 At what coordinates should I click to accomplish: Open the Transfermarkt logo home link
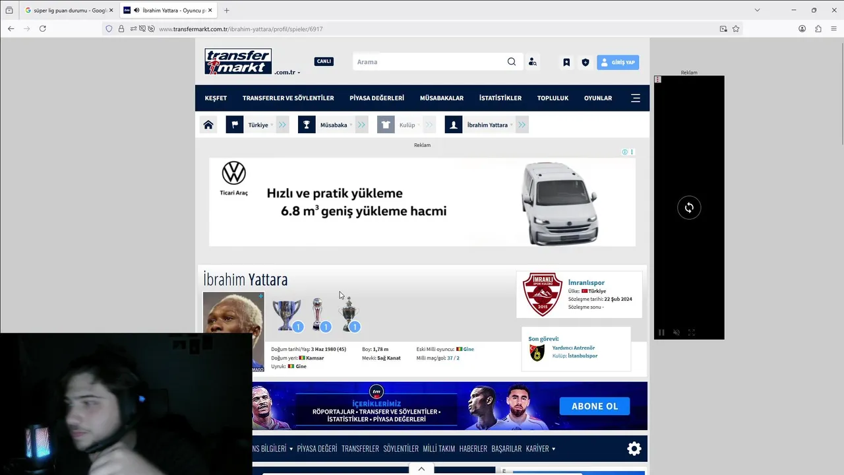pos(238,61)
